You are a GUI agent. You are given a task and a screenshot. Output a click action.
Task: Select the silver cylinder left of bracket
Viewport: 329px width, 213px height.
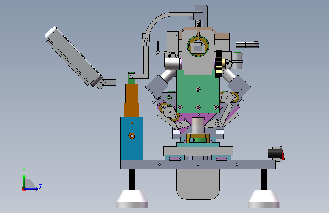(173, 64)
